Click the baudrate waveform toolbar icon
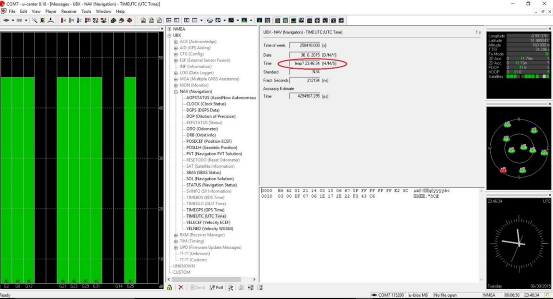Viewport: 553px width, 299px height. [20, 20]
